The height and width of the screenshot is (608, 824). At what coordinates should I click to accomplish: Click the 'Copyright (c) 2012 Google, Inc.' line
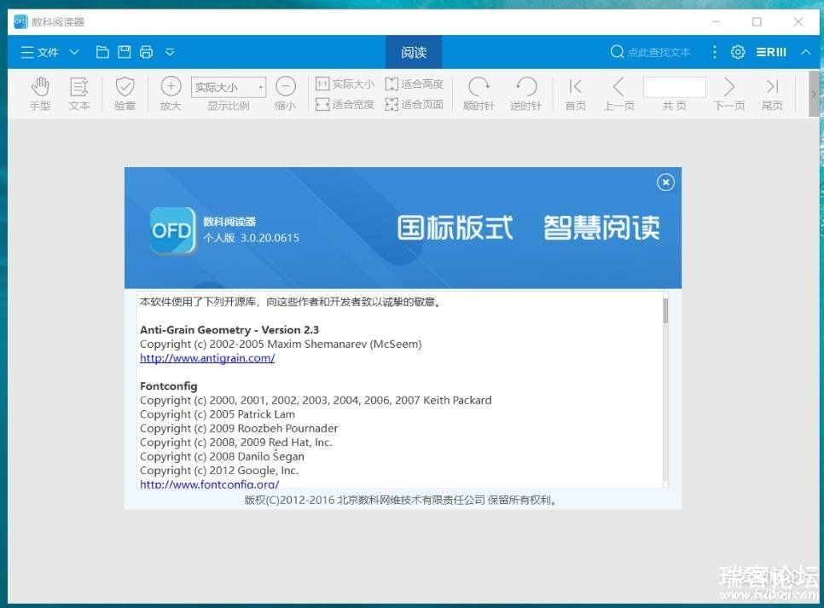(x=219, y=471)
